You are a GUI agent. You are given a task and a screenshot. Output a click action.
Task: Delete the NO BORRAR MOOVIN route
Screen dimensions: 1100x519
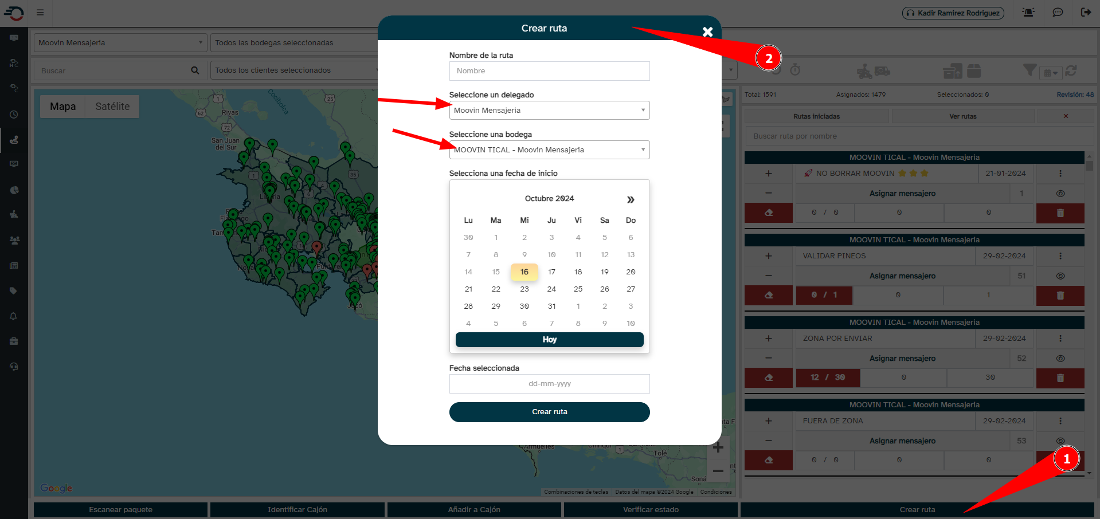click(x=1060, y=213)
